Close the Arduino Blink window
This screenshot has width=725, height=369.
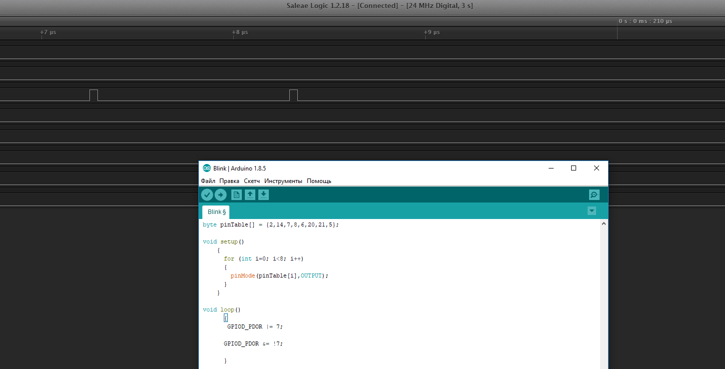pyautogui.click(x=597, y=168)
